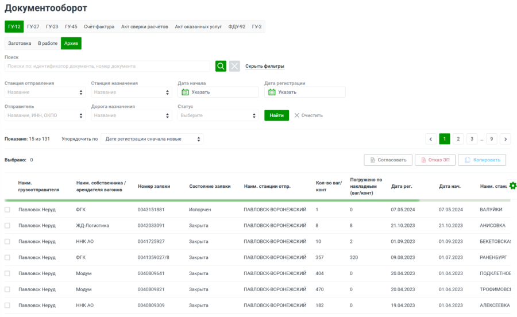Check the row with request 0041359027/8
Image resolution: width=517 pixels, height=317 pixels.
coord(7,258)
